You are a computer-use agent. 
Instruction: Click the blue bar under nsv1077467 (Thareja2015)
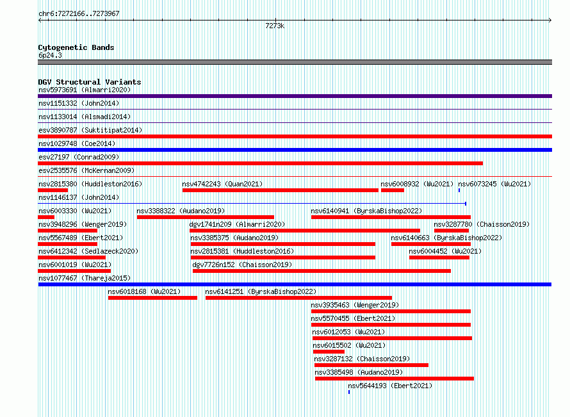pyautogui.click(x=295, y=284)
